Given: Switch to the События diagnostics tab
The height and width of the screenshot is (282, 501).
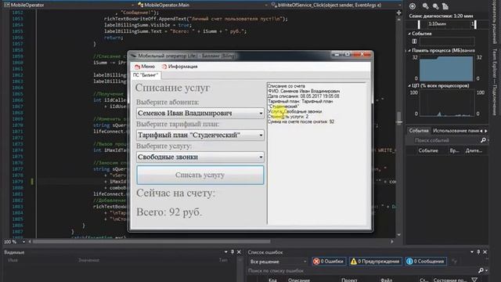Looking at the screenshot, I should (x=419, y=131).
